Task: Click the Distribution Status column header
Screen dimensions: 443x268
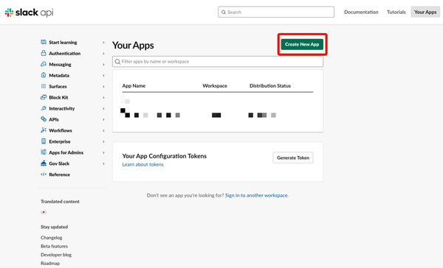Action: click(x=270, y=85)
